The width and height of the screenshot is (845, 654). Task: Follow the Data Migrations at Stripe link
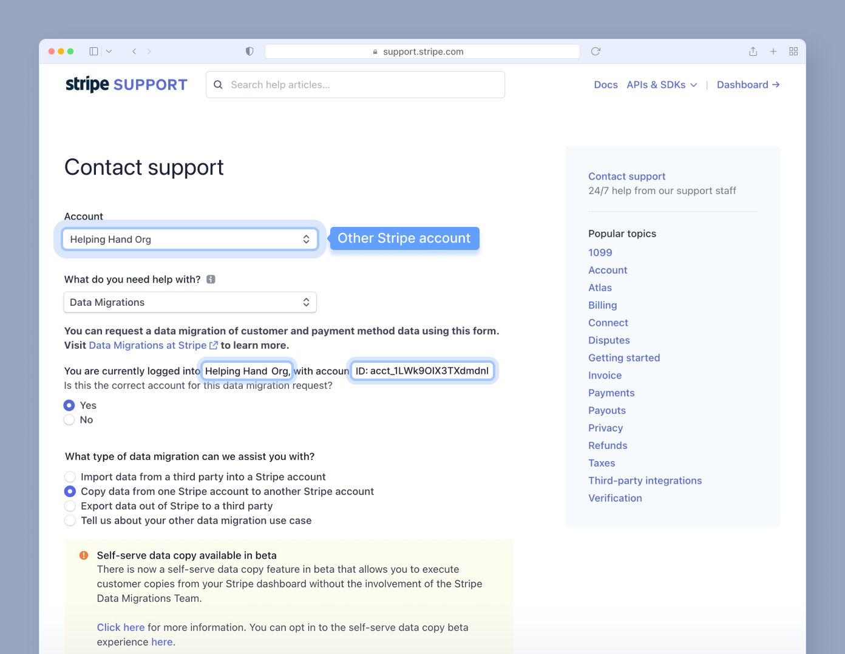tap(148, 345)
